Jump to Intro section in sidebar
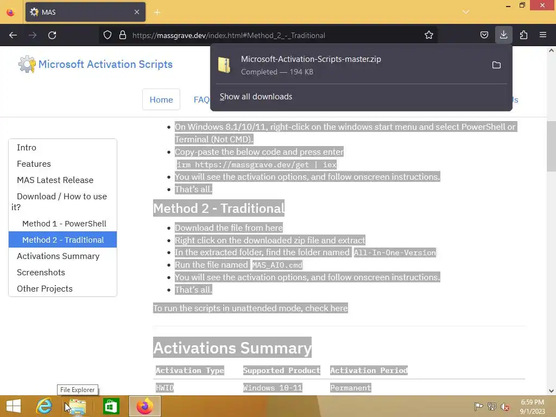 (x=26, y=148)
